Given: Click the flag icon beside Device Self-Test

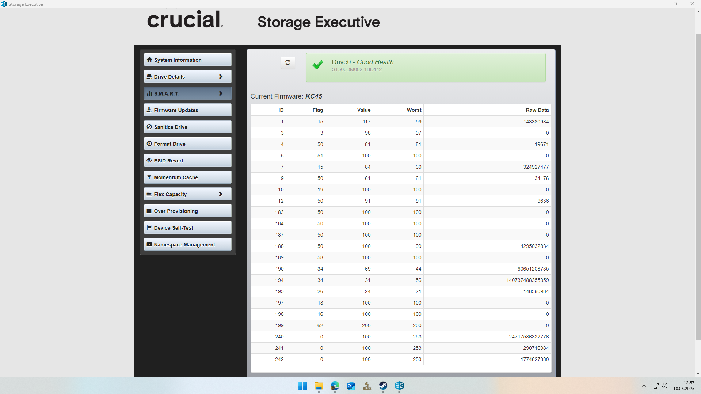Looking at the screenshot, I should point(149,227).
